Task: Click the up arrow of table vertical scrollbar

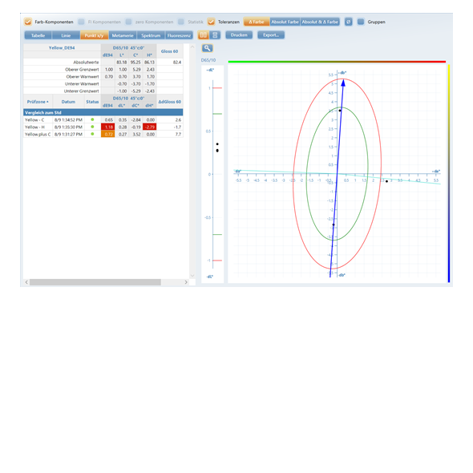Action: pyautogui.click(x=192, y=46)
